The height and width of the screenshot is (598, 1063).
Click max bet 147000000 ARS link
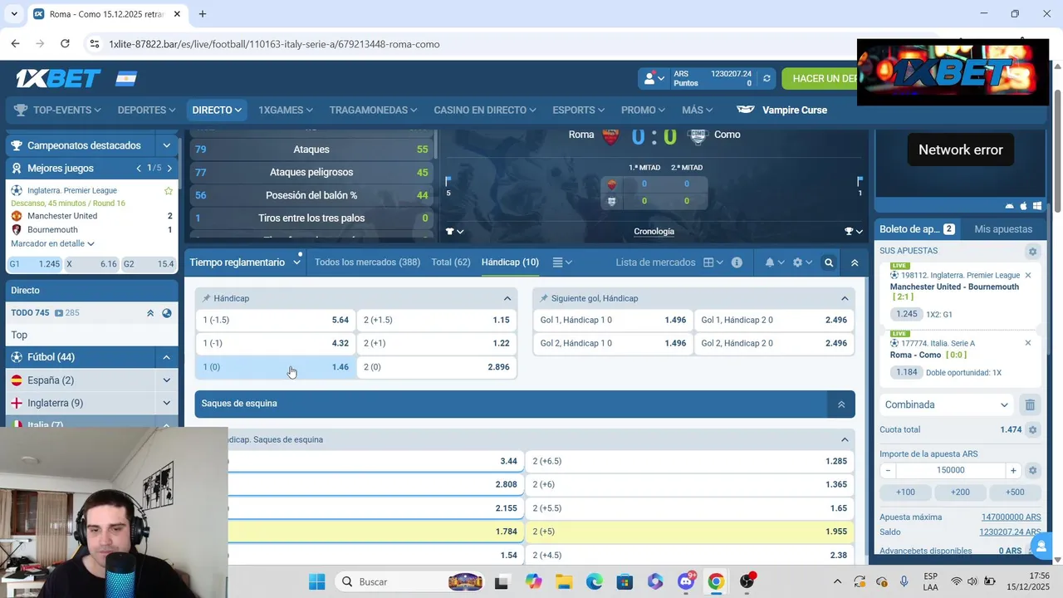tap(1011, 517)
